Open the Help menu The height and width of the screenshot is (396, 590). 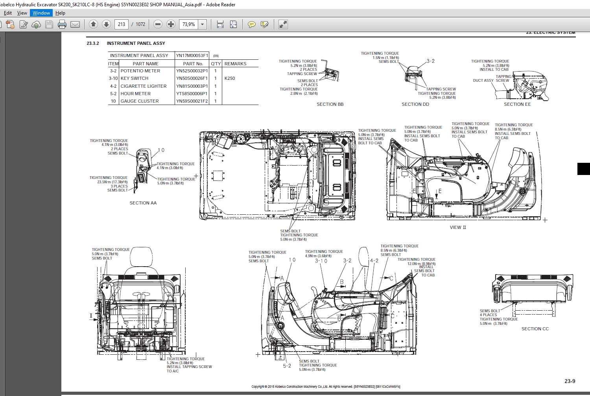[x=60, y=13]
